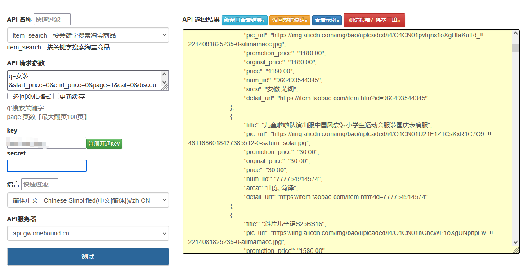The width and height of the screenshot is (532, 275).
Task: Toggle the 更新缓存 checkbox
Action: tap(56, 96)
